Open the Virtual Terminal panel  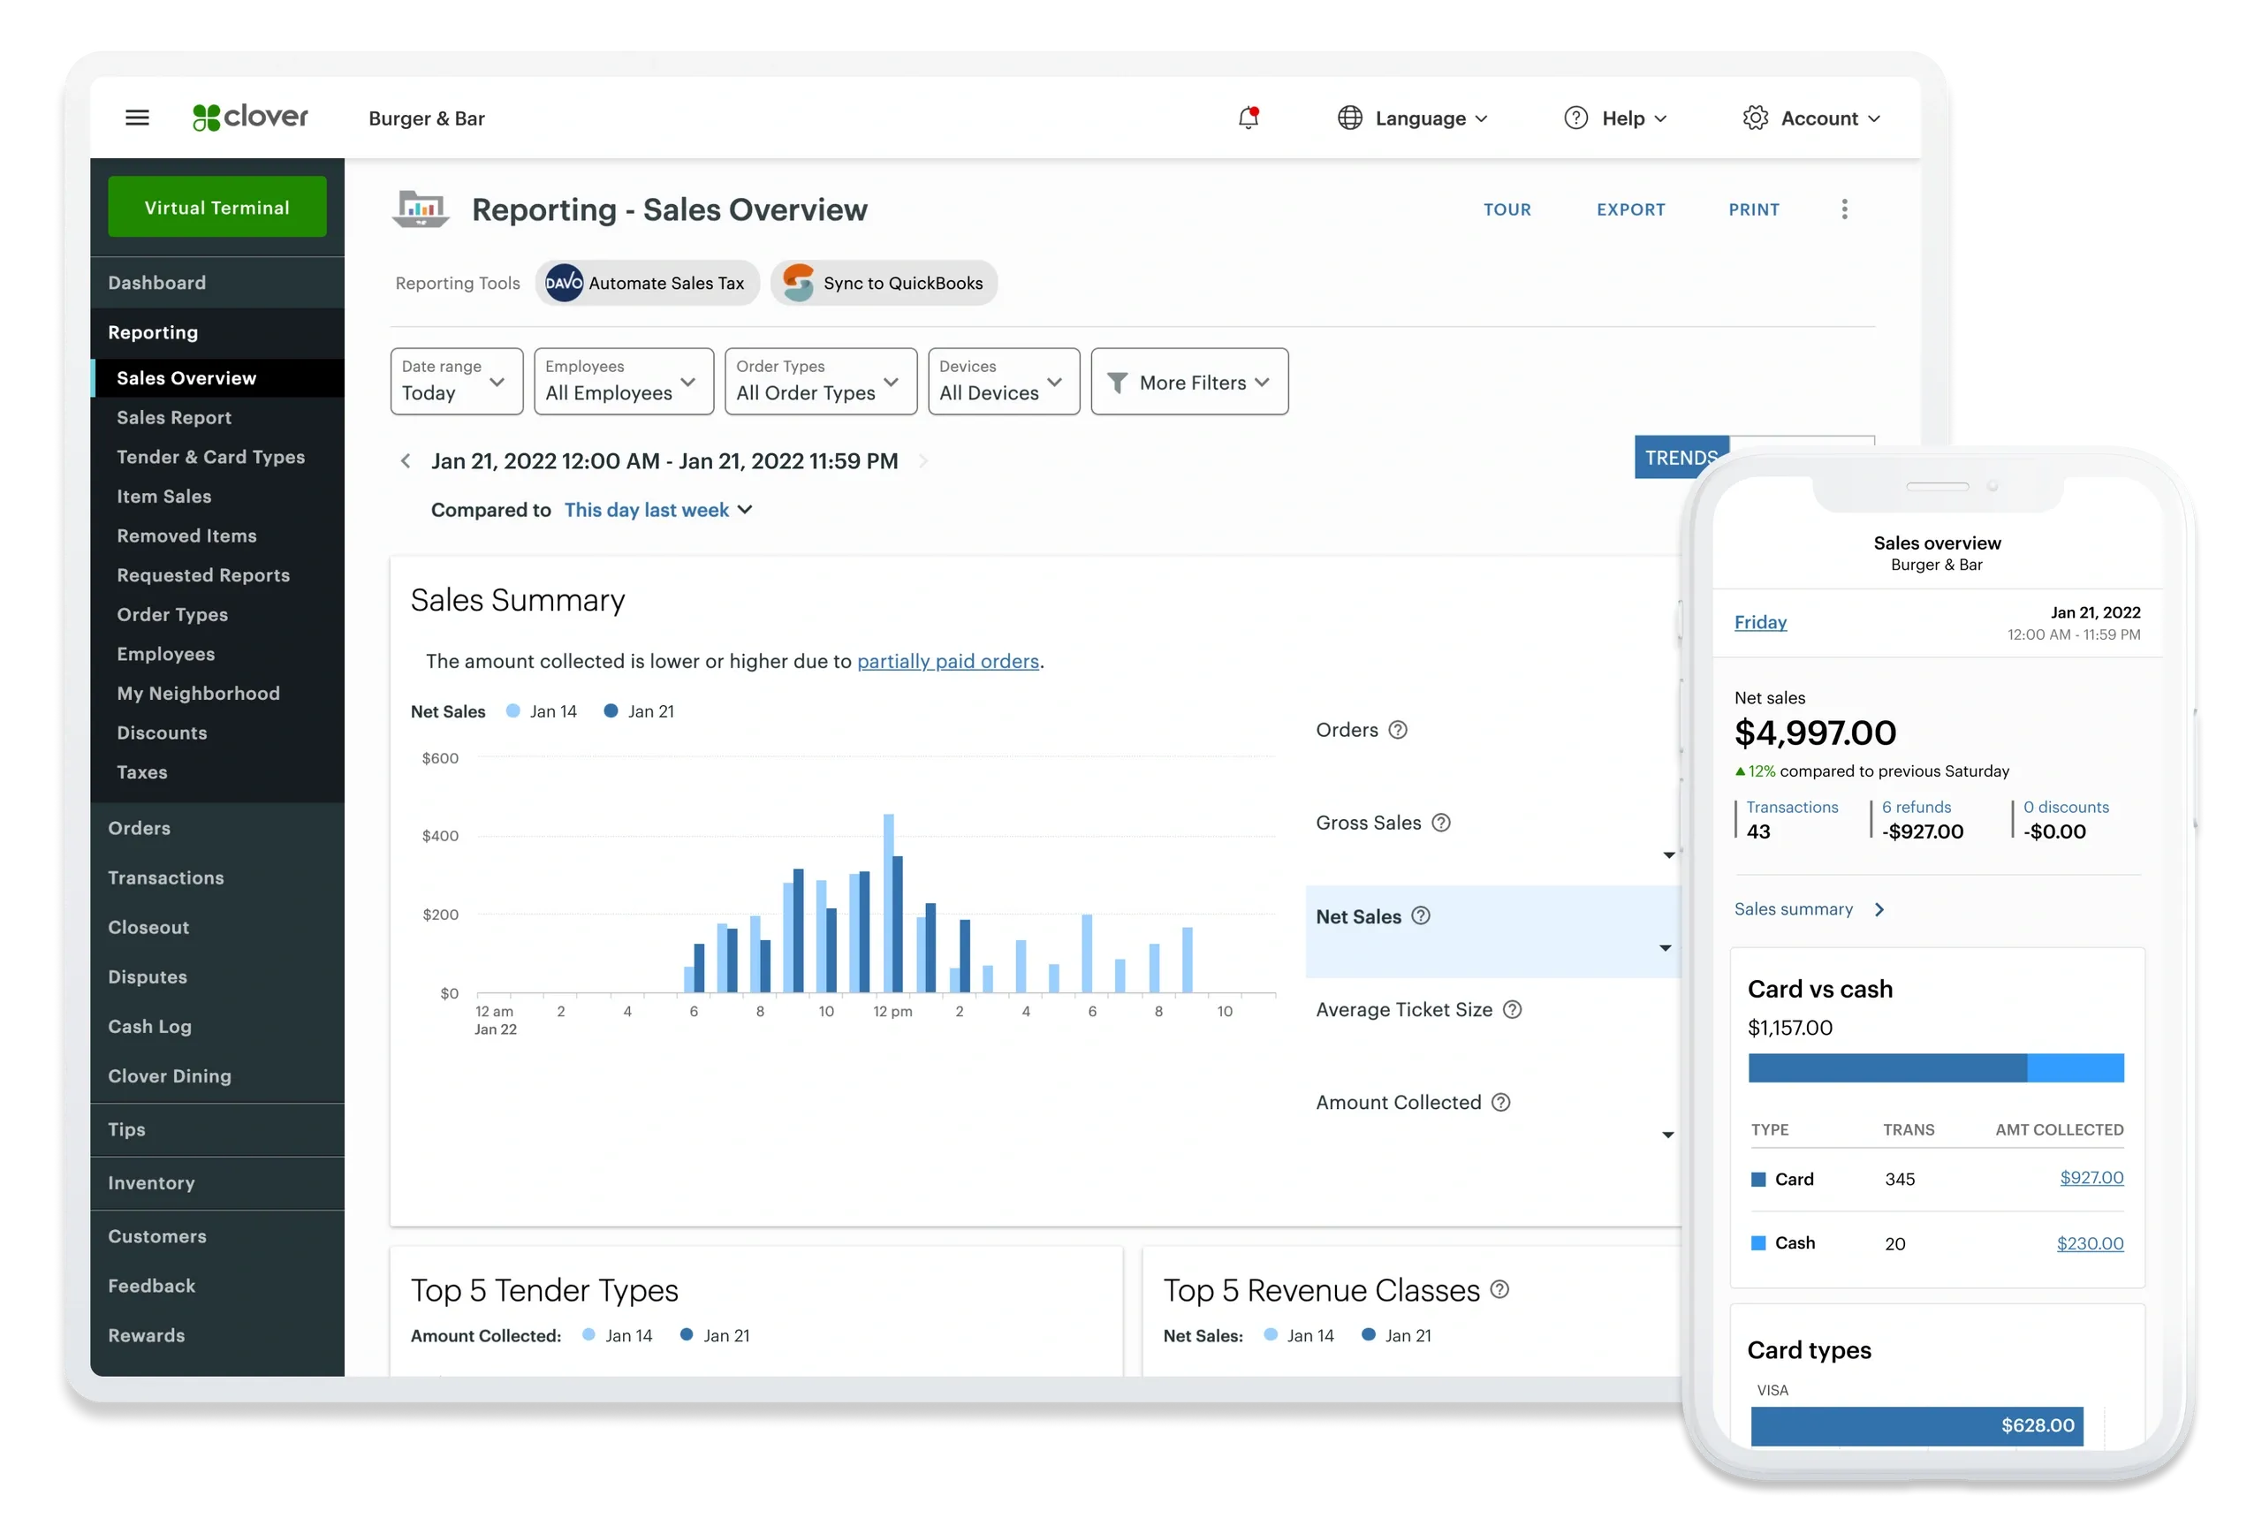[x=217, y=207]
